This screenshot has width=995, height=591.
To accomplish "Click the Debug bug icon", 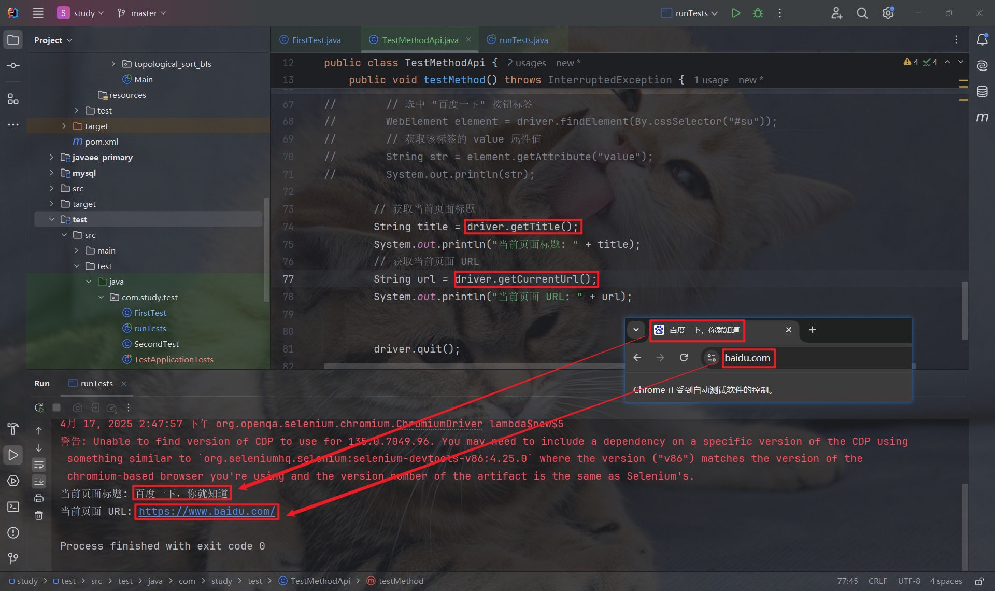I will [758, 13].
